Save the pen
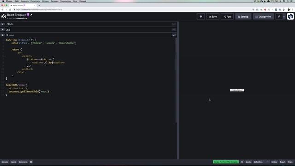 pyautogui.click(x=213, y=17)
